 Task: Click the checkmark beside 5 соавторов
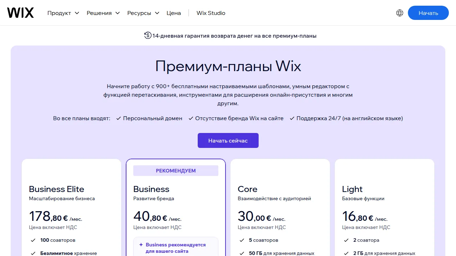(242, 240)
